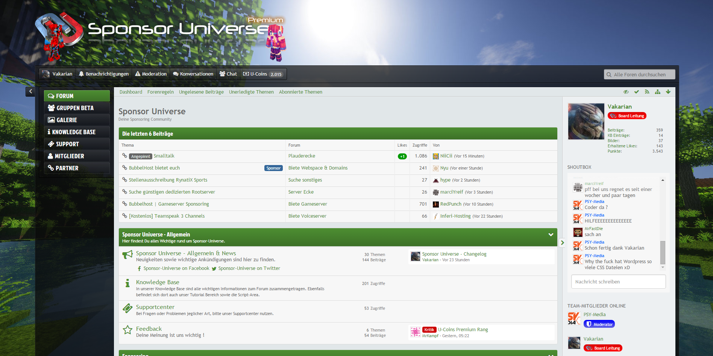This screenshot has width=713, height=356.
Task: Open the Smalltalk thread
Action: [164, 156]
